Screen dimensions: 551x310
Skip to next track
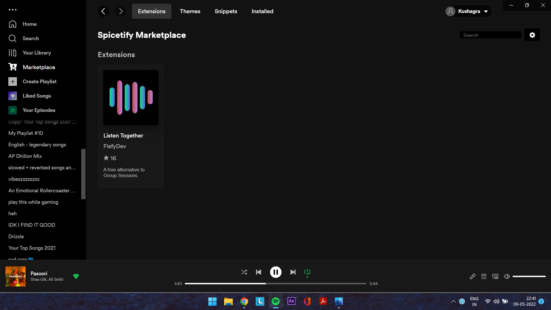coord(293,272)
